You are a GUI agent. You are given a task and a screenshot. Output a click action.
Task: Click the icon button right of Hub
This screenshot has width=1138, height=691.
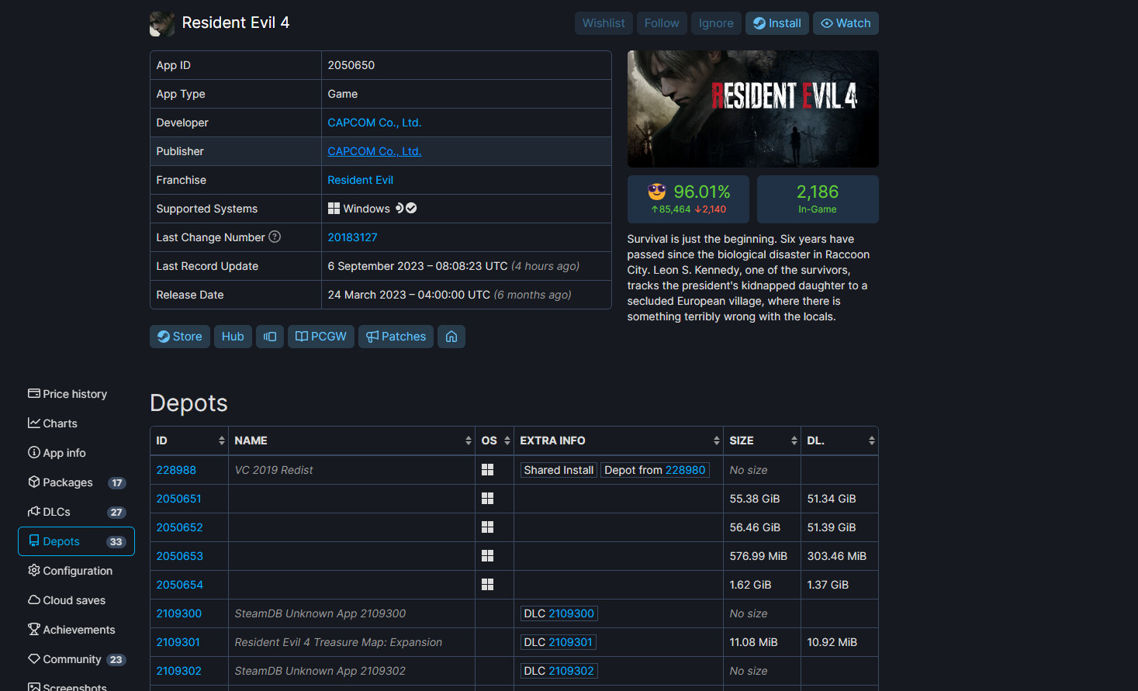tap(270, 337)
